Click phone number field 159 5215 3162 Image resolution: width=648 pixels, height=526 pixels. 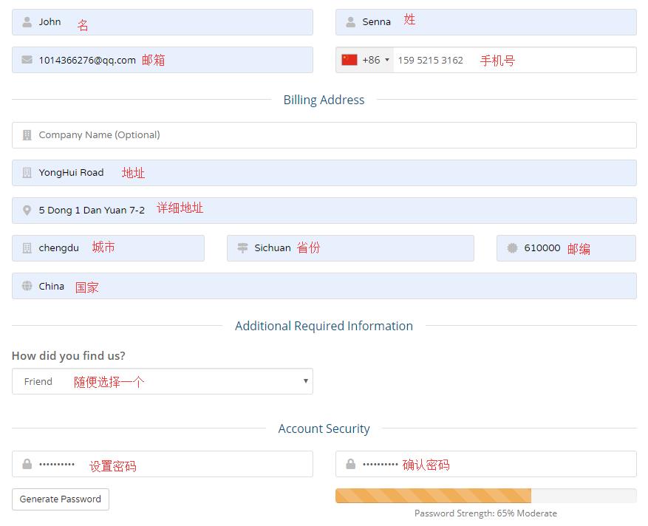tap(514, 60)
